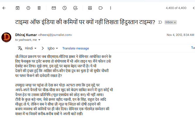Image resolution: width=195 pixels, height=120 pixels.
Task: Expand recipient details next to 'to yashwant, me'
Action: point(39,40)
